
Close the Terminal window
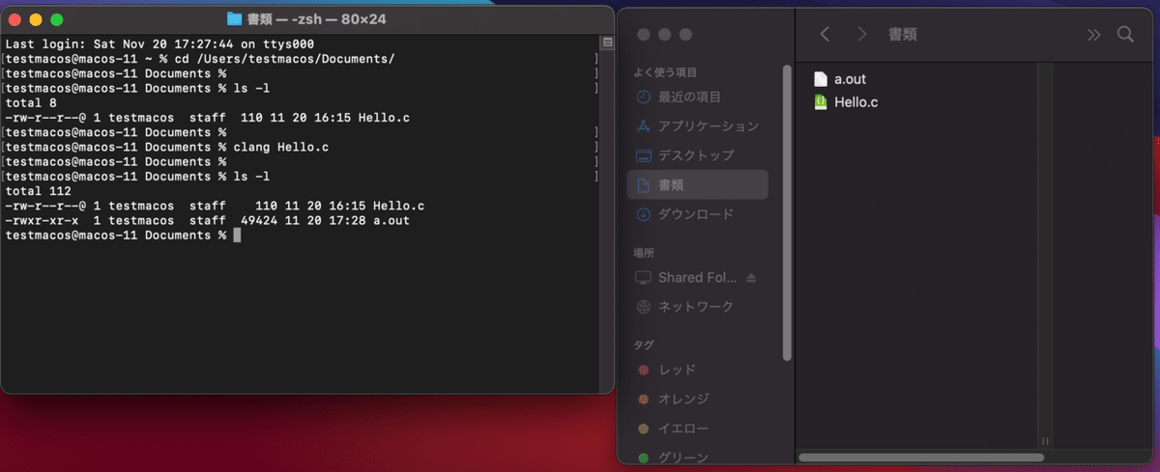(15, 19)
